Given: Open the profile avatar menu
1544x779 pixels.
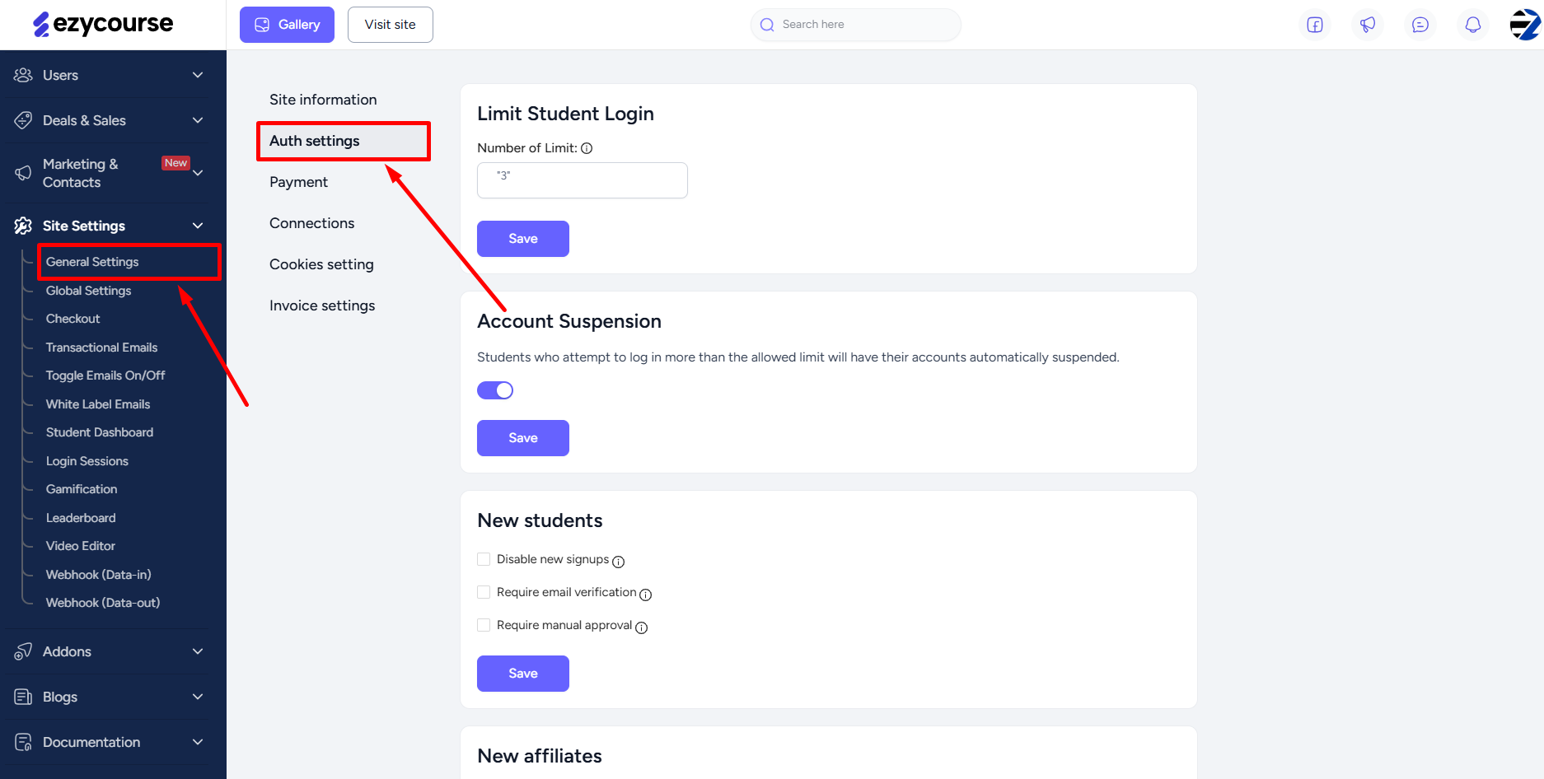Looking at the screenshot, I should [x=1525, y=25].
